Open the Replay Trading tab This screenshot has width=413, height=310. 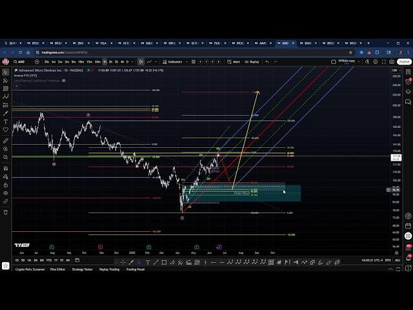coord(109,269)
